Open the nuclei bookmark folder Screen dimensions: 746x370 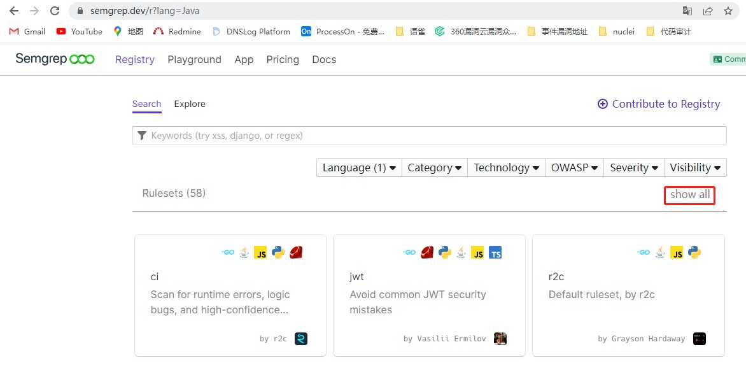pyautogui.click(x=617, y=31)
